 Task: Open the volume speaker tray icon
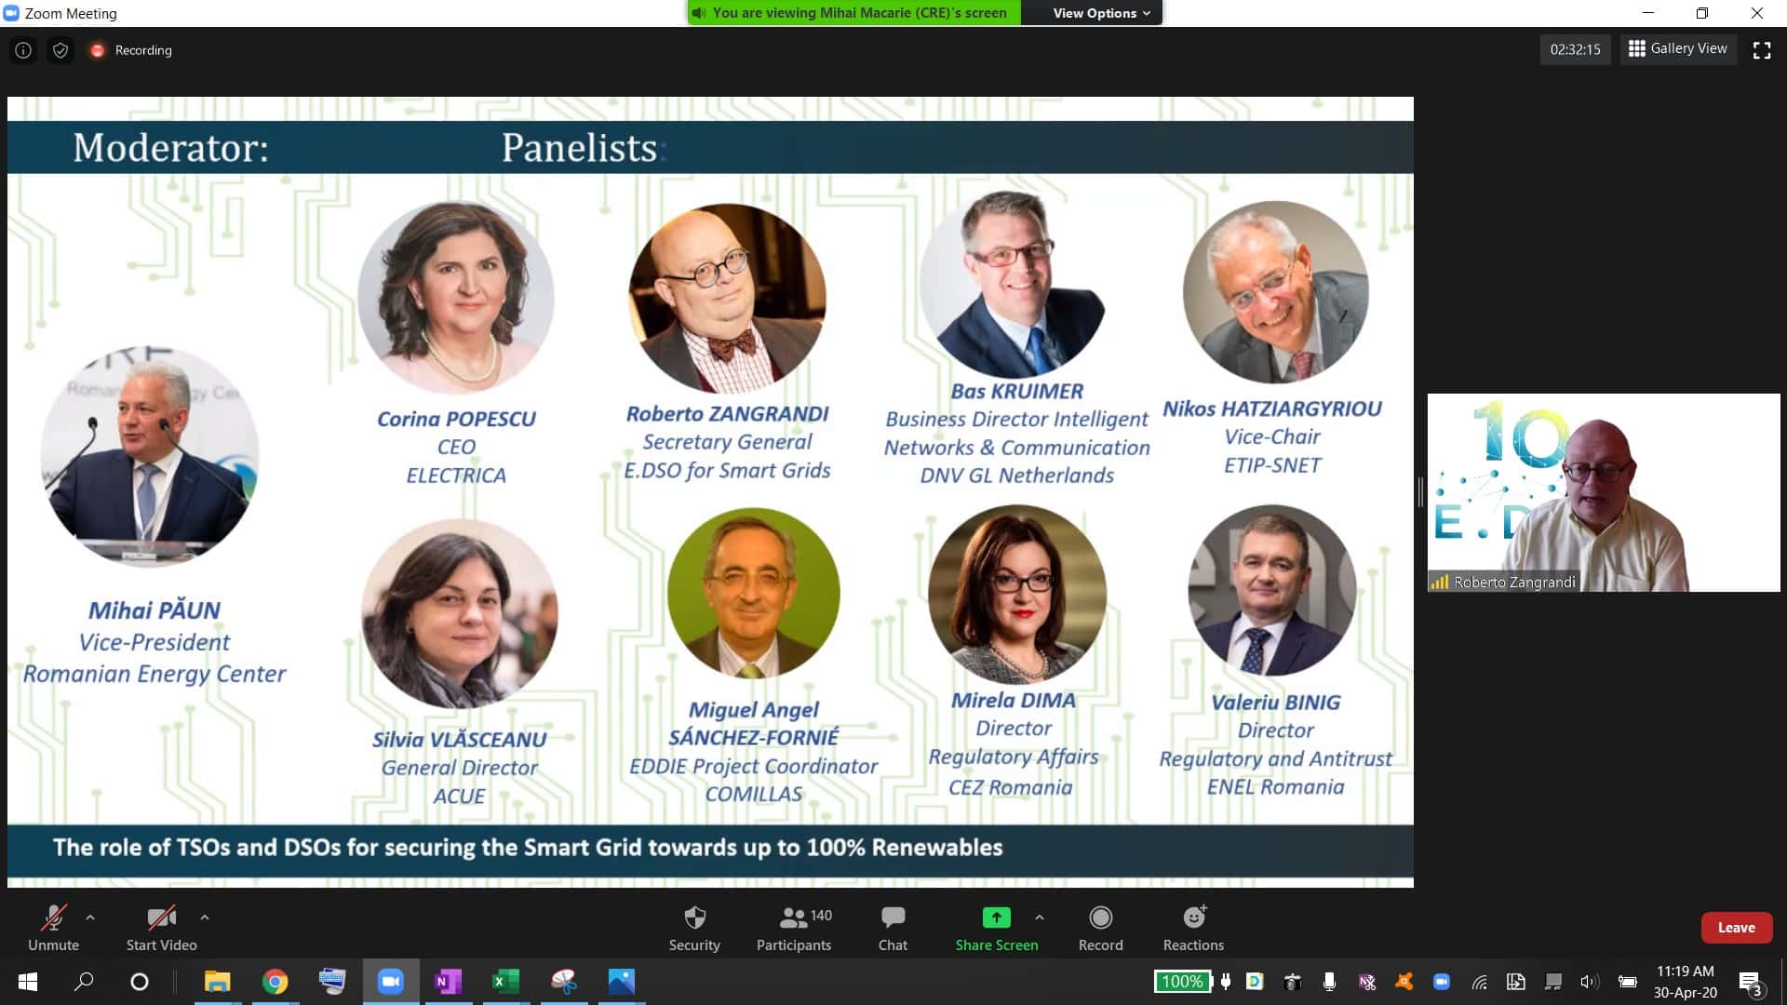click(1589, 982)
